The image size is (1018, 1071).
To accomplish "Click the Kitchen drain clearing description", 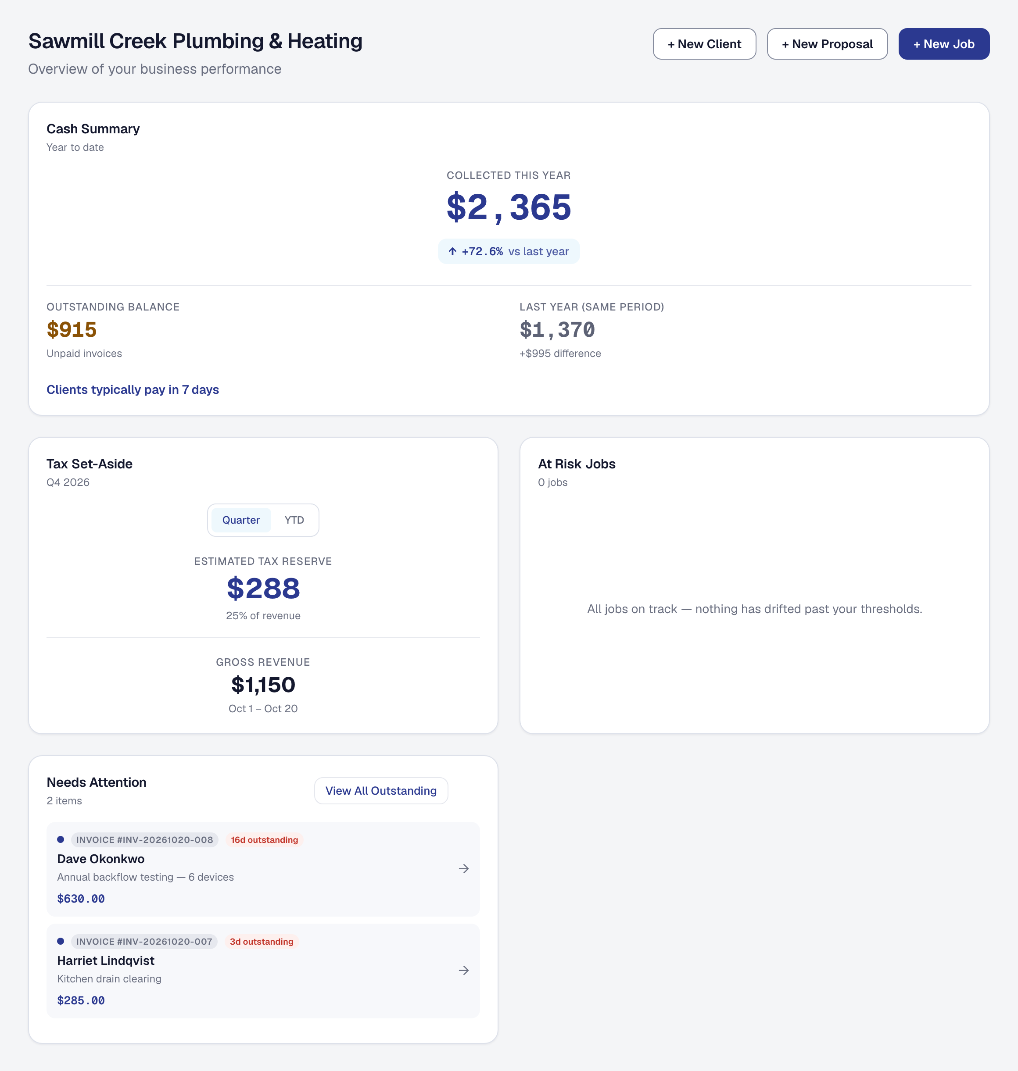I will coord(109,979).
